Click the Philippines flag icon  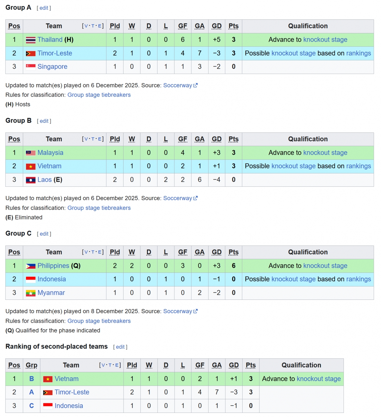click(x=30, y=266)
